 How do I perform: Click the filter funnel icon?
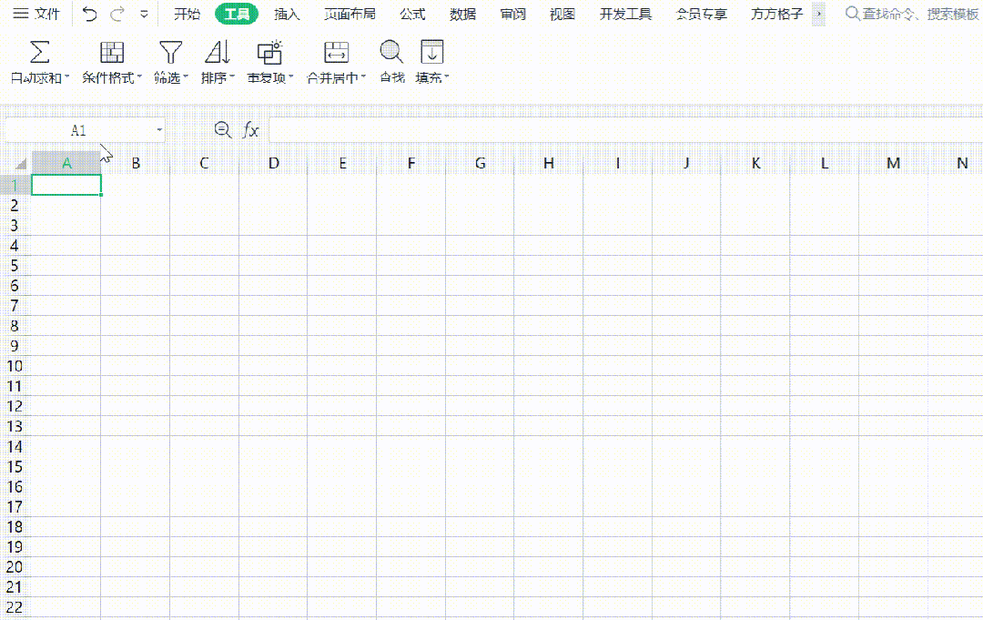point(170,52)
